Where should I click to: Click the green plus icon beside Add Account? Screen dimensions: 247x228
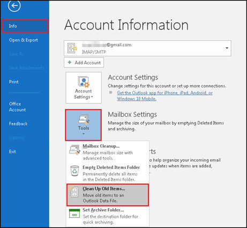tap(70, 62)
